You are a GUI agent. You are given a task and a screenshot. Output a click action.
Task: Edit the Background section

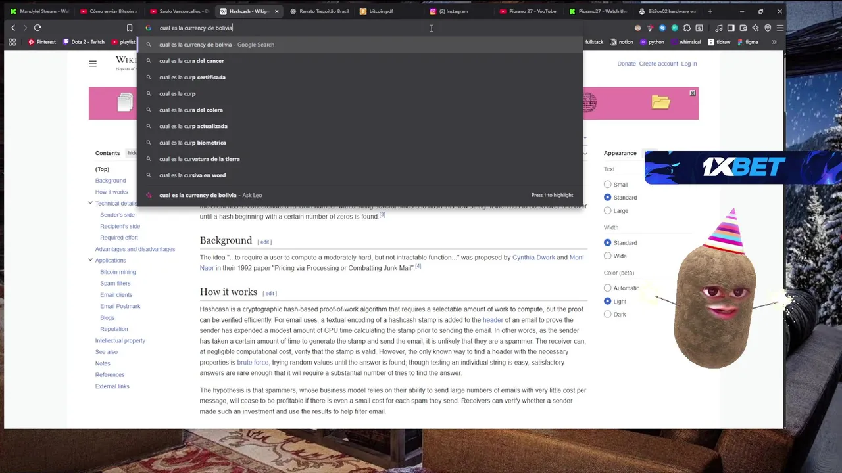tap(264, 242)
